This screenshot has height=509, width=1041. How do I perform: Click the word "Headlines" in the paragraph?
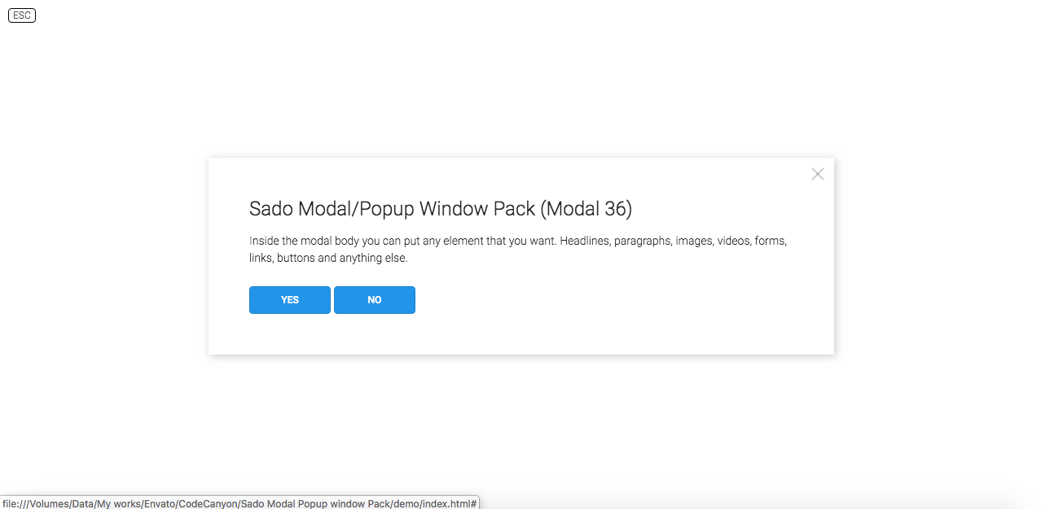click(584, 241)
